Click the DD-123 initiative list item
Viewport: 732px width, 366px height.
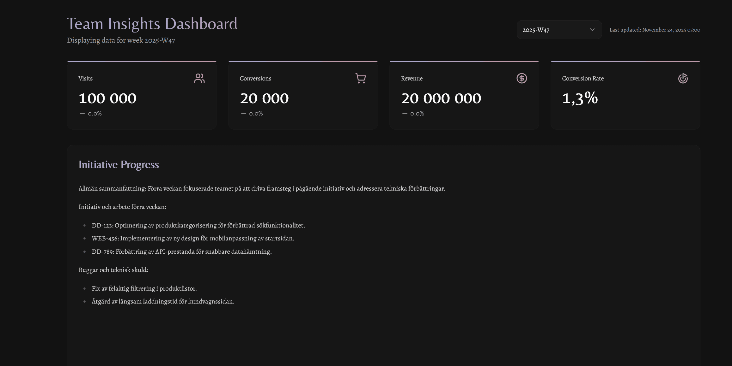click(x=198, y=226)
